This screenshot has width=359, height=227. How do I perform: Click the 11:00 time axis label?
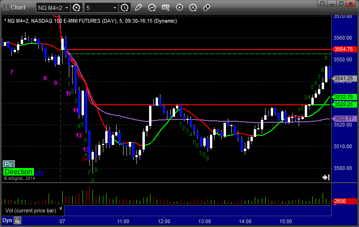(123, 221)
